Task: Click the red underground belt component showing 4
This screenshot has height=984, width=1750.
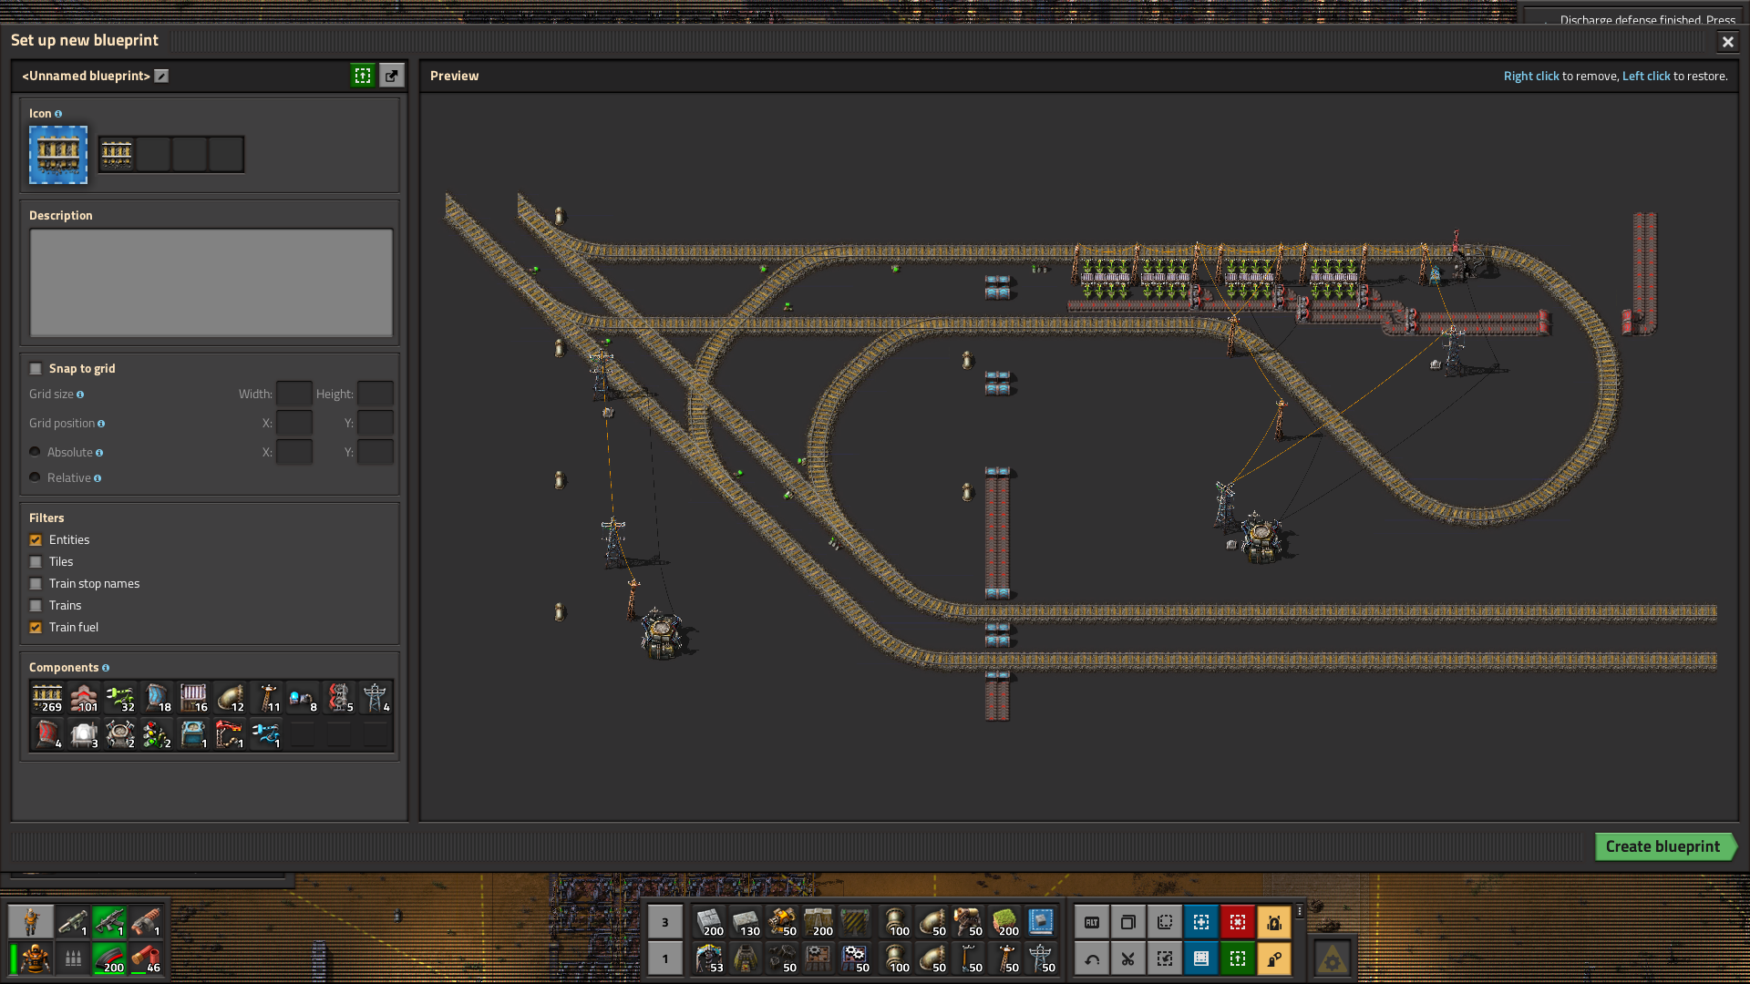Action: coord(47,734)
